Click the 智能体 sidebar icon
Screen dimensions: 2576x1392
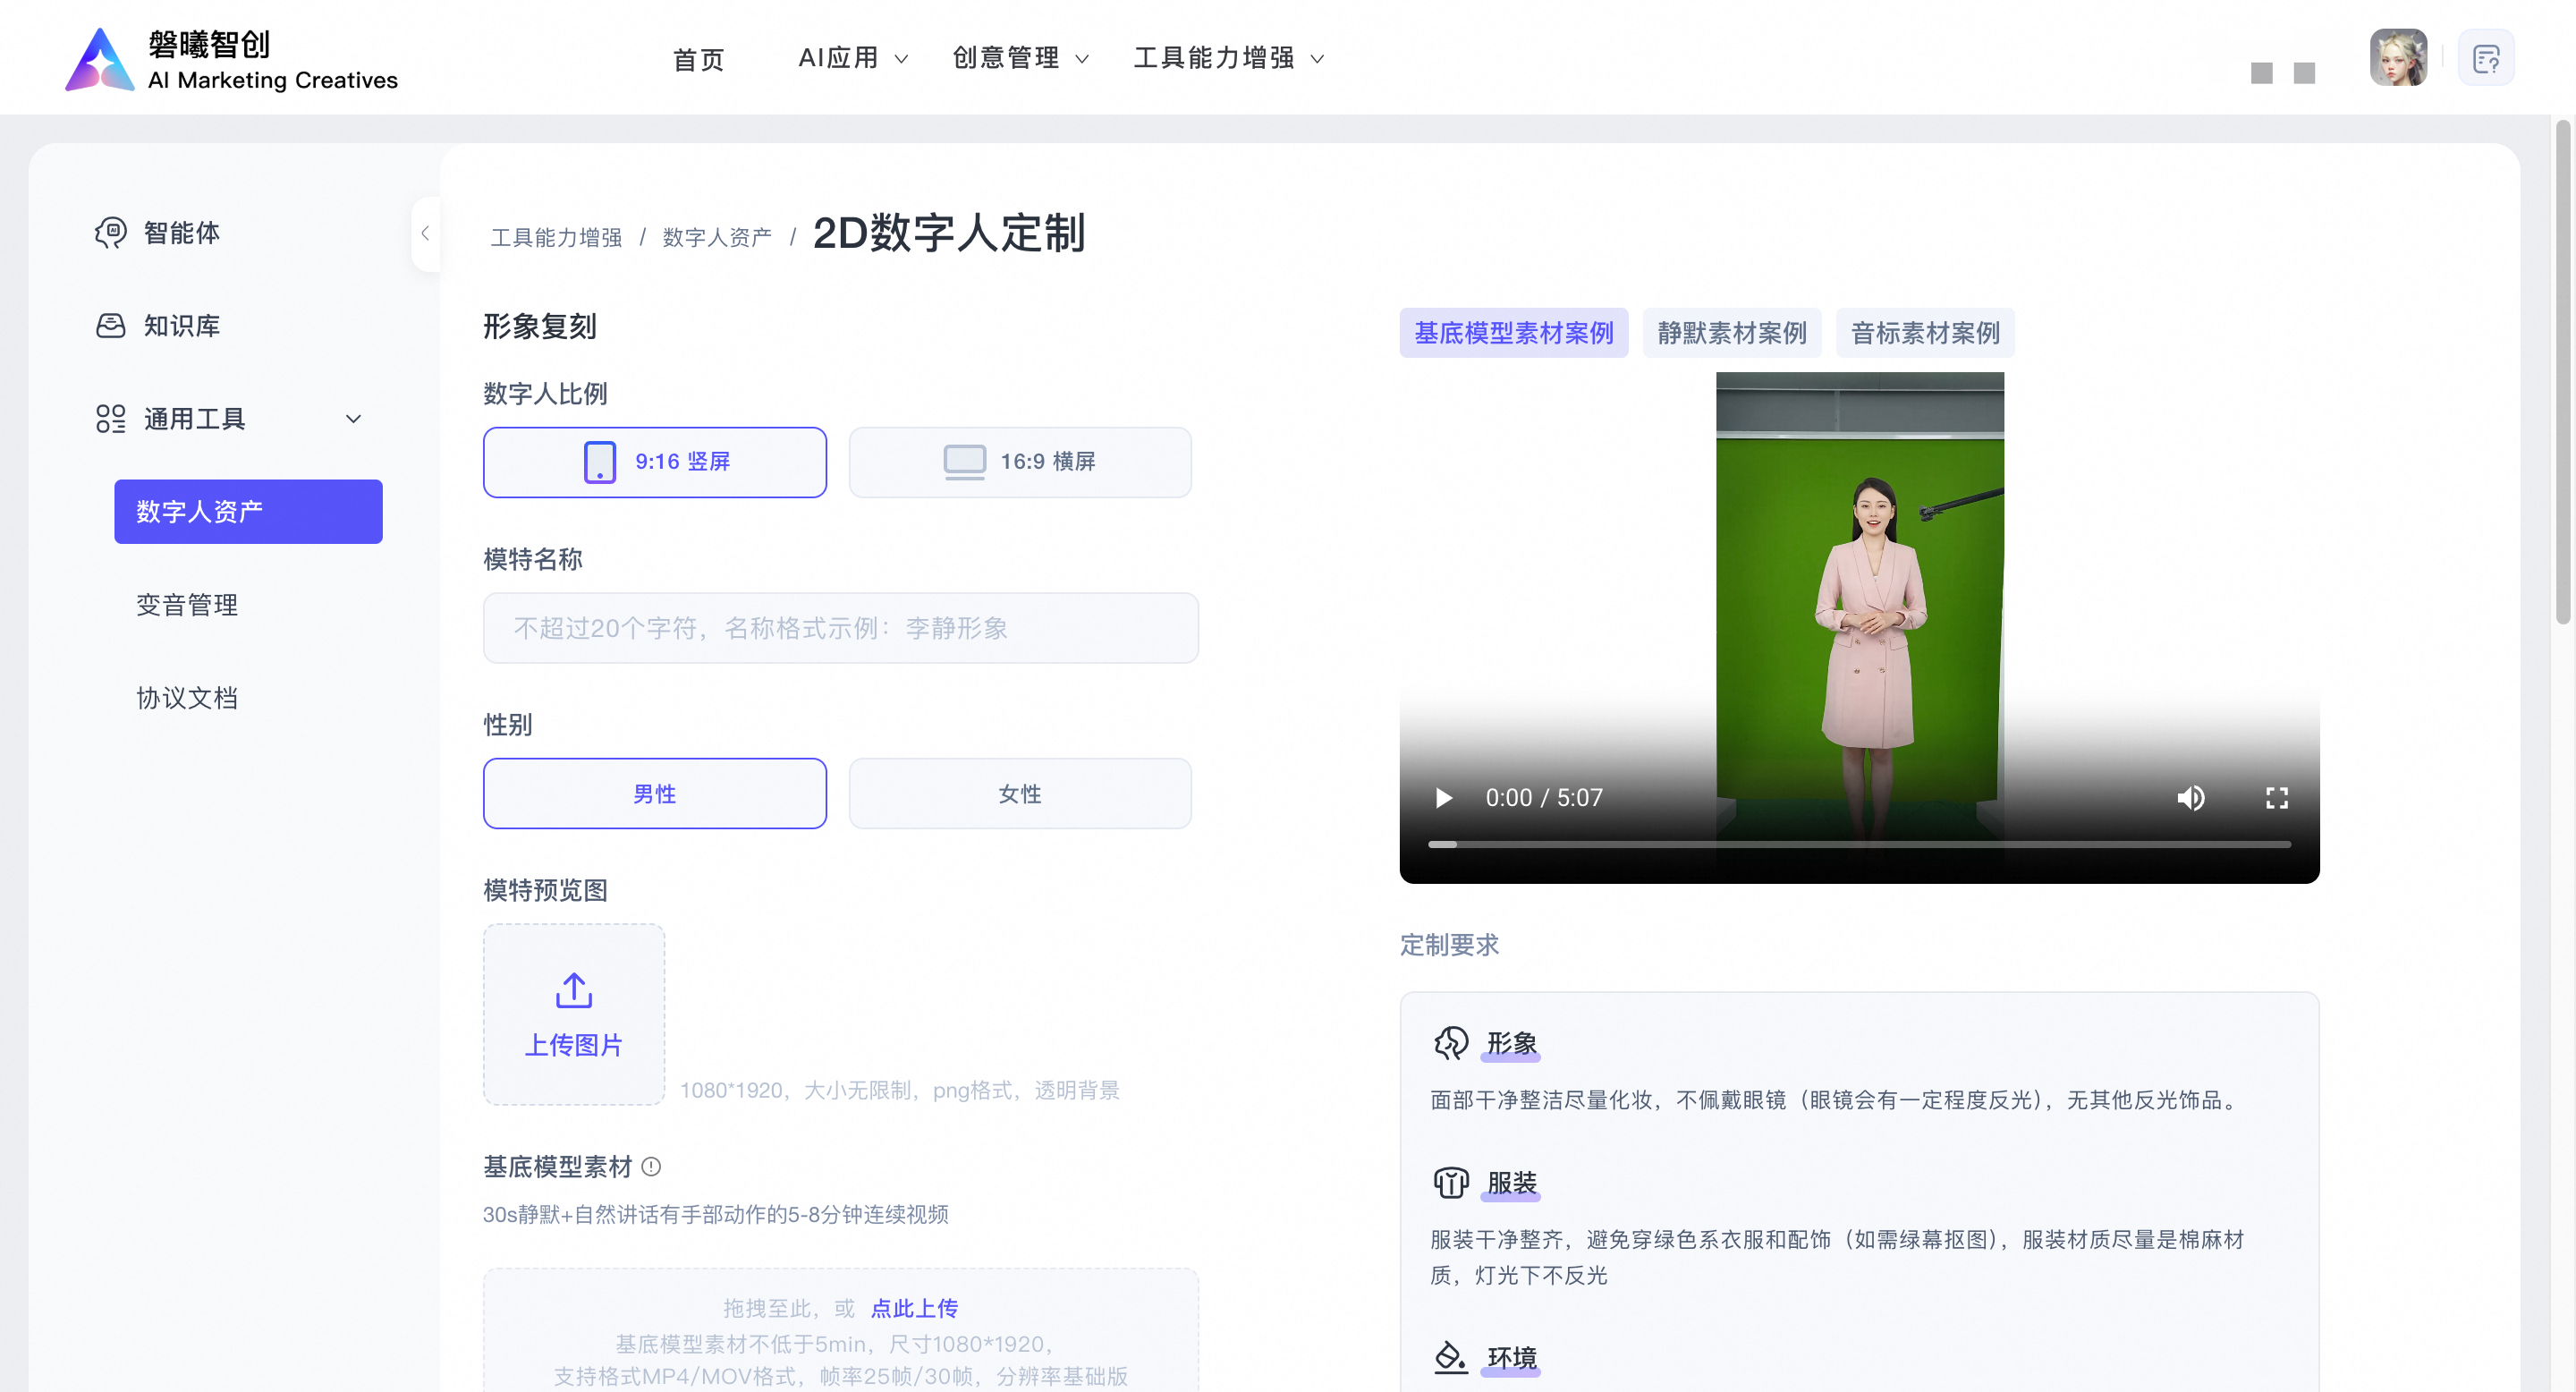tap(111, 233)
